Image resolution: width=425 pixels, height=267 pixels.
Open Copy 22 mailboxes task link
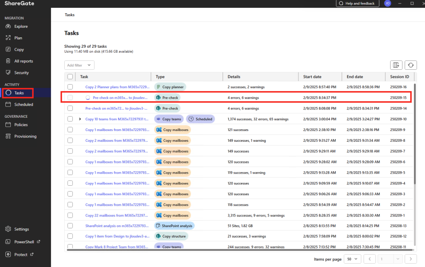click(x=117, y=215)
